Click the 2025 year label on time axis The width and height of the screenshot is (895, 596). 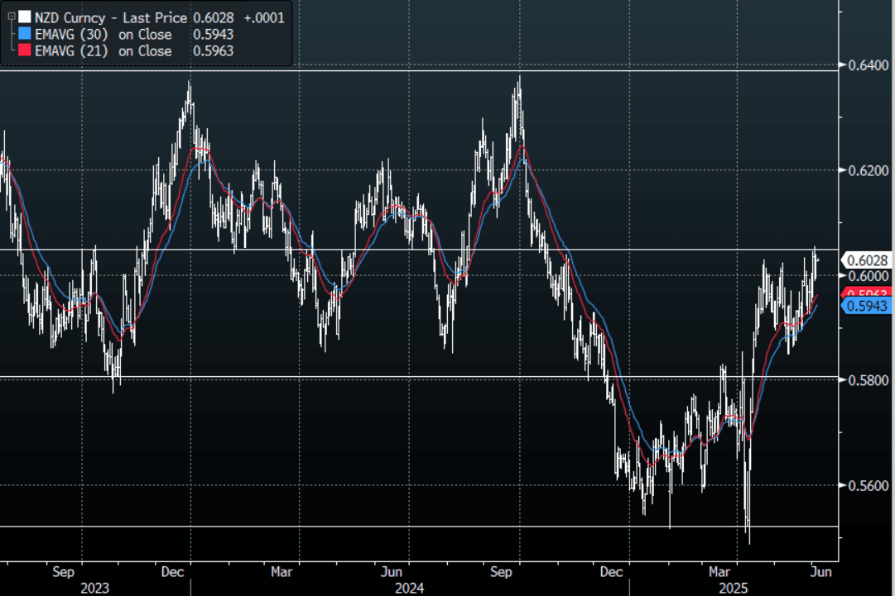click(737, 588)
